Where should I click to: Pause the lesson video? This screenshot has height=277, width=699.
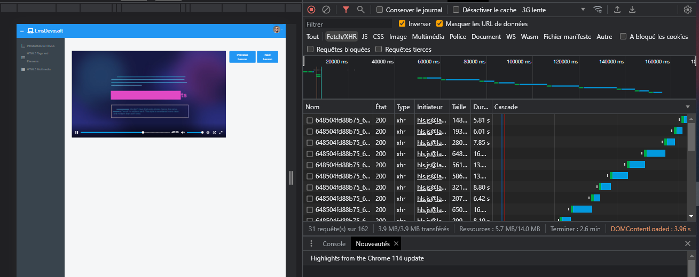[x=76, y=132]
